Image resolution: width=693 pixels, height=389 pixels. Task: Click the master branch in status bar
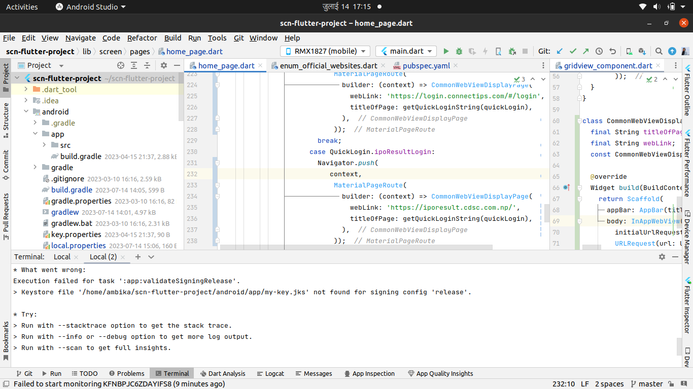[x=650, y=384]
